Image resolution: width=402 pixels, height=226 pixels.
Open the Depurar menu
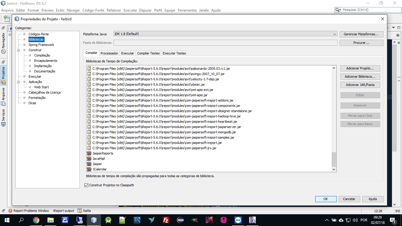tap(145, 10)
